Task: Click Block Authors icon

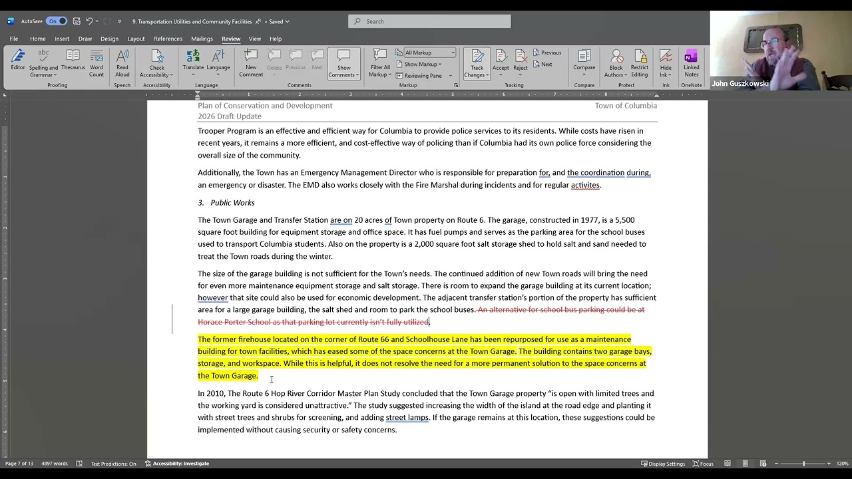Action: pyautogui.click(x=616, y=57)
